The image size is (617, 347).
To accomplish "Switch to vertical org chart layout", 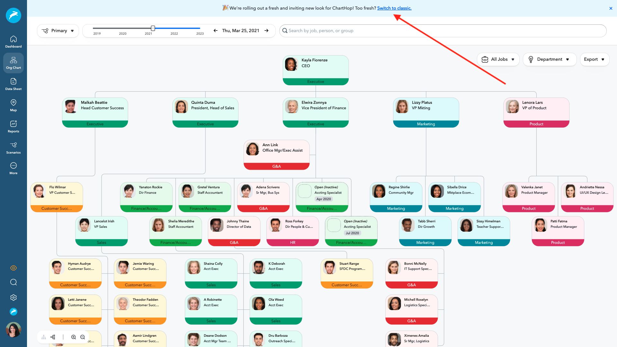I will click(44, 337).
